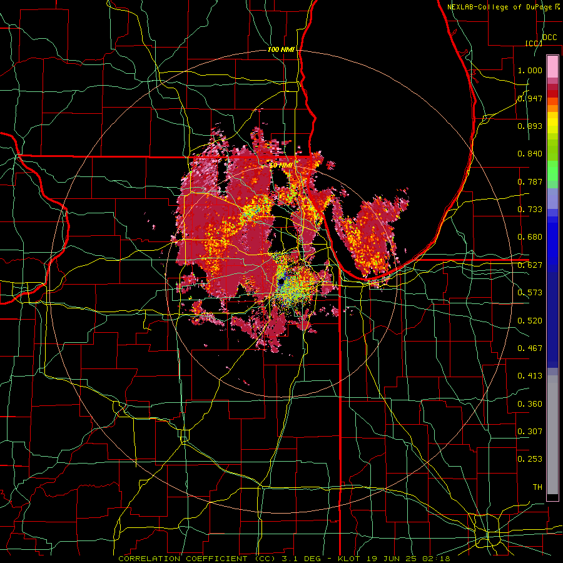The width and height of the screenshot is (563, 563).
Task: Click the 0.680 scale value
Action: pyautogui.click(x=530, y=237)
